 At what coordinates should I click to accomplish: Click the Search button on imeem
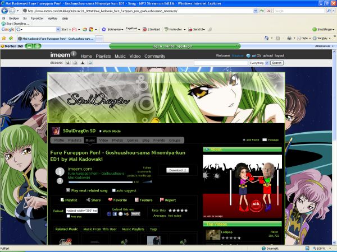[x=276, y=63]
